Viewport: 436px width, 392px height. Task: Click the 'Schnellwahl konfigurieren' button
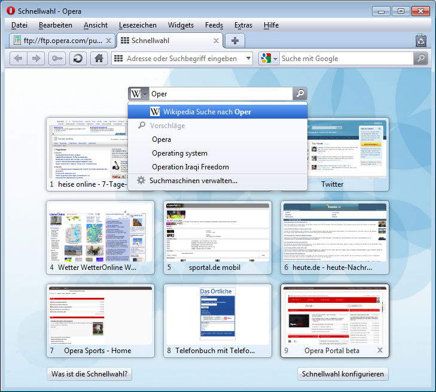[343, 374]
